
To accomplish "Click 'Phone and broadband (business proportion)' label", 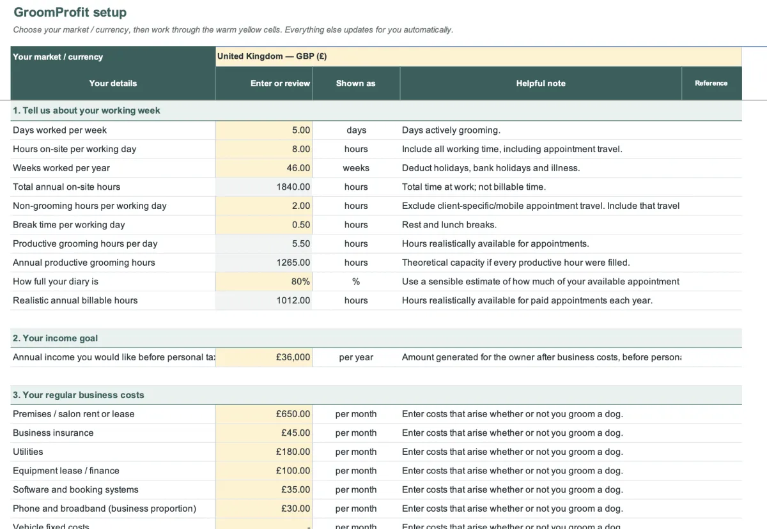I will pyautogui.click(x=104, y=509).
